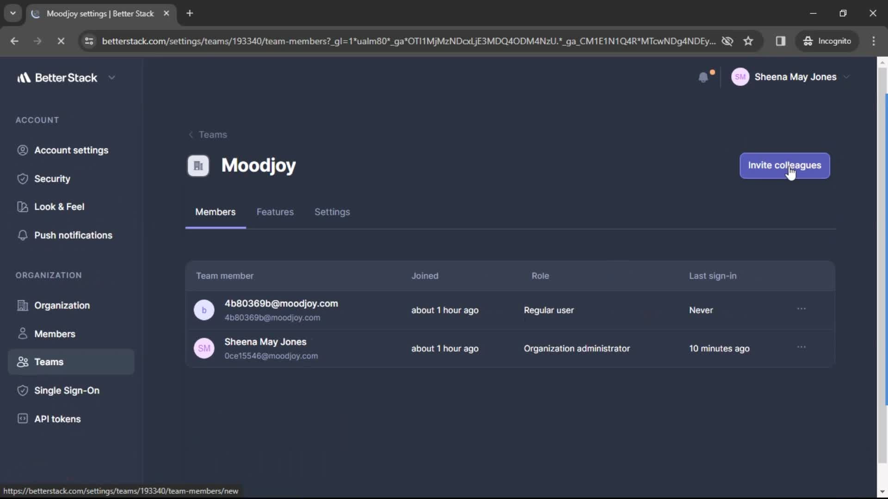Click the SM avatar in header
Image resolution: width=888 pixels, height=499 pixels.
pyautogui.click(x=740, y=77)
